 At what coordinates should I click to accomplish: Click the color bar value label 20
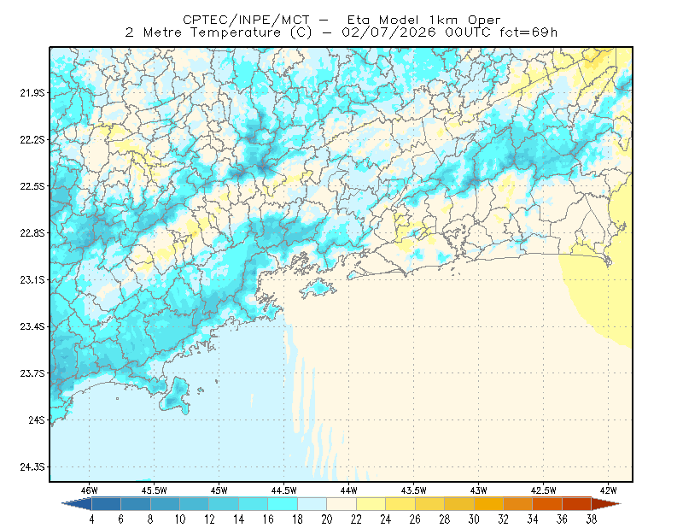tap(327, 519)
